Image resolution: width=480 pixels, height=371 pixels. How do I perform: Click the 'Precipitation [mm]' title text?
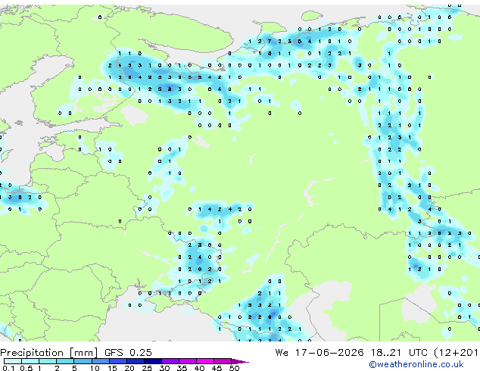pyautogui.click(x=49, y=353)
